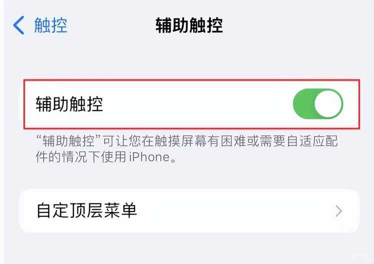The height and width of the screenshot is (264, 374).
Task: Open the 自定顶层菜单 row
Action: coord(189,211)
